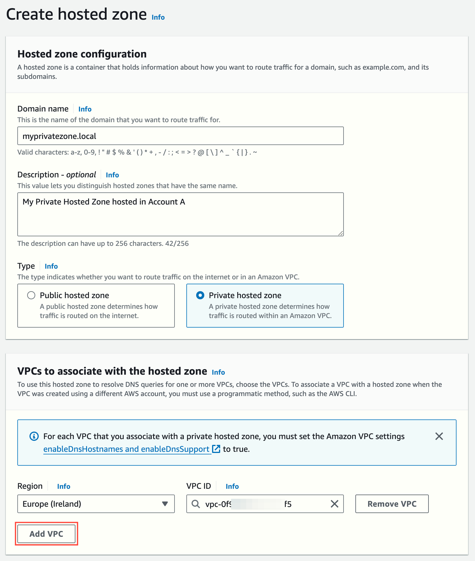Click the dropdown arrow icon on Region selector
The height and width of the screenshot is (561, 475).
tap(165, 504)
